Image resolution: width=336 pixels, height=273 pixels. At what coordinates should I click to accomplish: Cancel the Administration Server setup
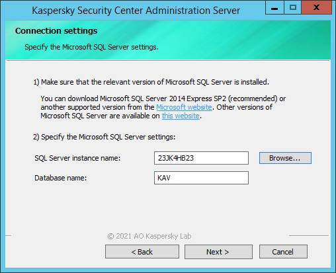click(283, 252)
